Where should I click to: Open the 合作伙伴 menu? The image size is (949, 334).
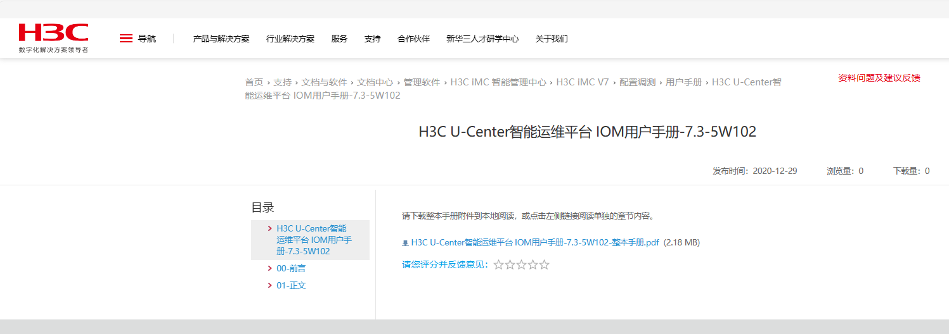[413, 39]
